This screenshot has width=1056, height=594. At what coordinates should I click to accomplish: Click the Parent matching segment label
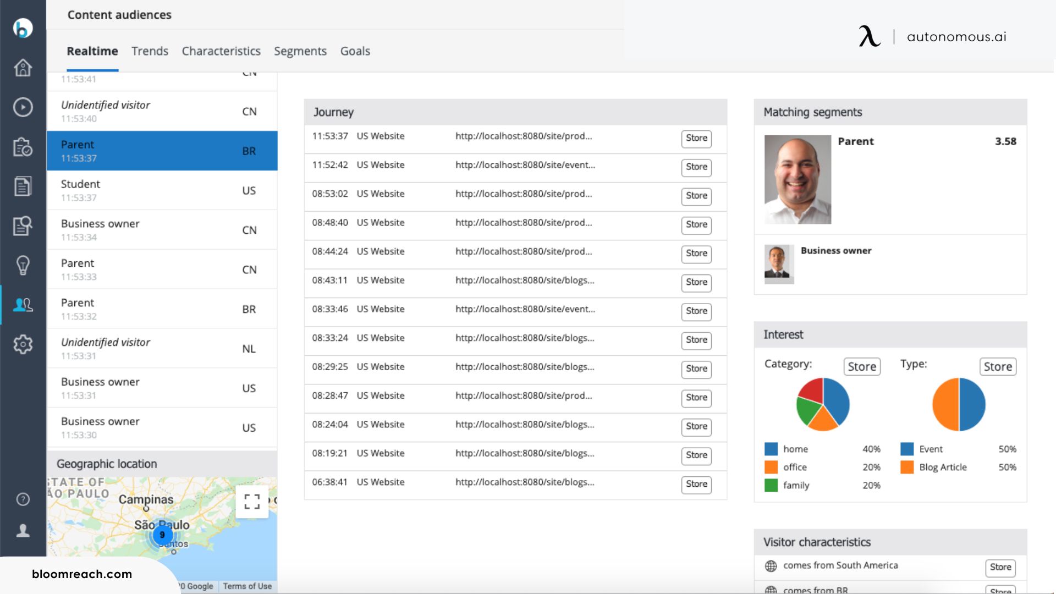856,141
